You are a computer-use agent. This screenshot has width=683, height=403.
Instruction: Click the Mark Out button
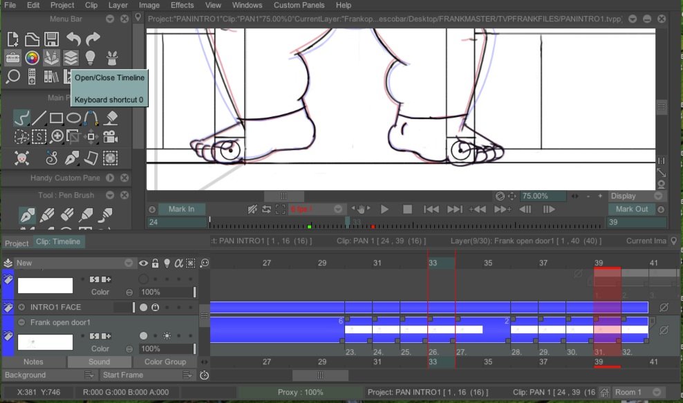pos(632,209)
